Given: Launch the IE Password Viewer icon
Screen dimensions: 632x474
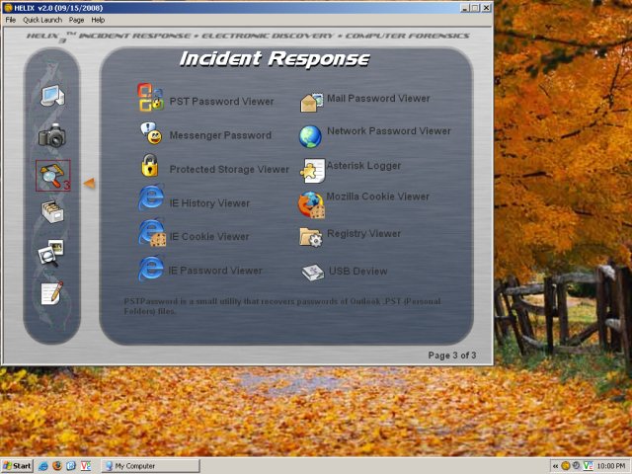Looking at the screenshot, I should click(151, 268).
